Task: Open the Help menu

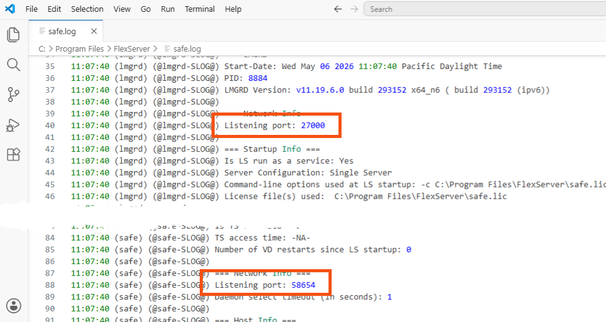Action: click(x=233, y=9)
